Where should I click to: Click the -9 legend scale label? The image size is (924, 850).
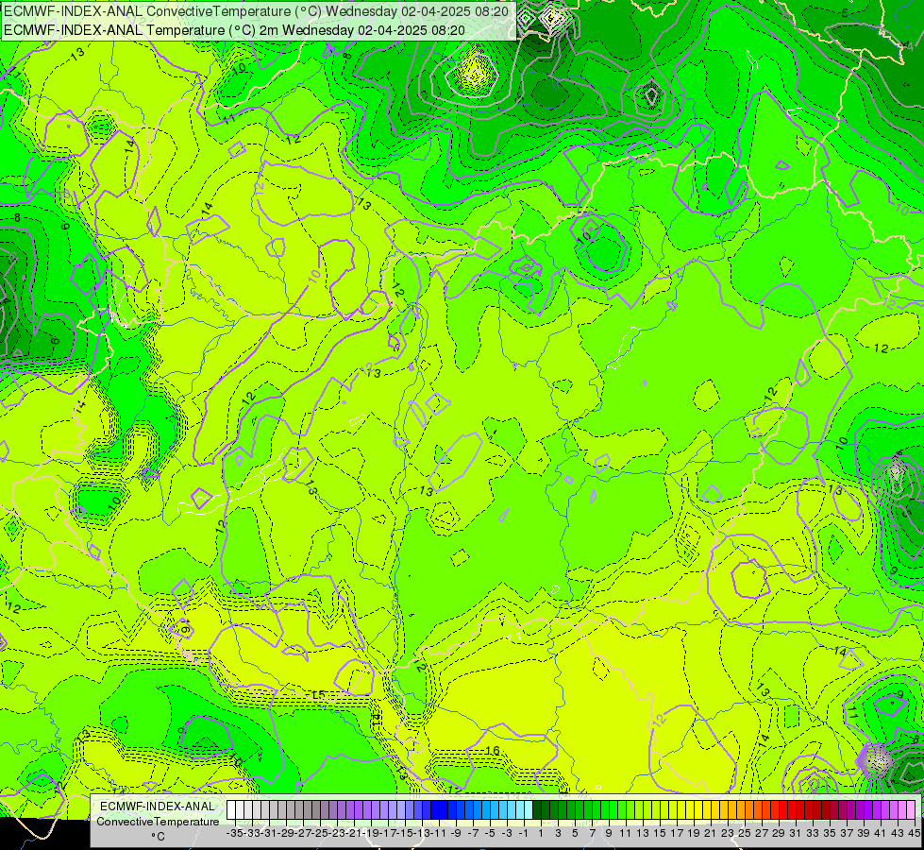[x=456, y=833]
